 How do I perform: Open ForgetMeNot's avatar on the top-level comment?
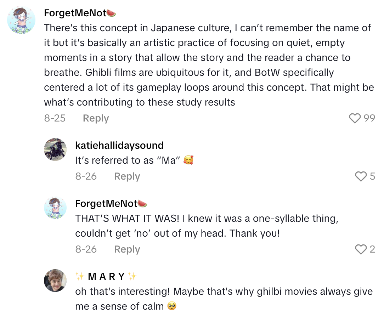click(x=21, y=20)
